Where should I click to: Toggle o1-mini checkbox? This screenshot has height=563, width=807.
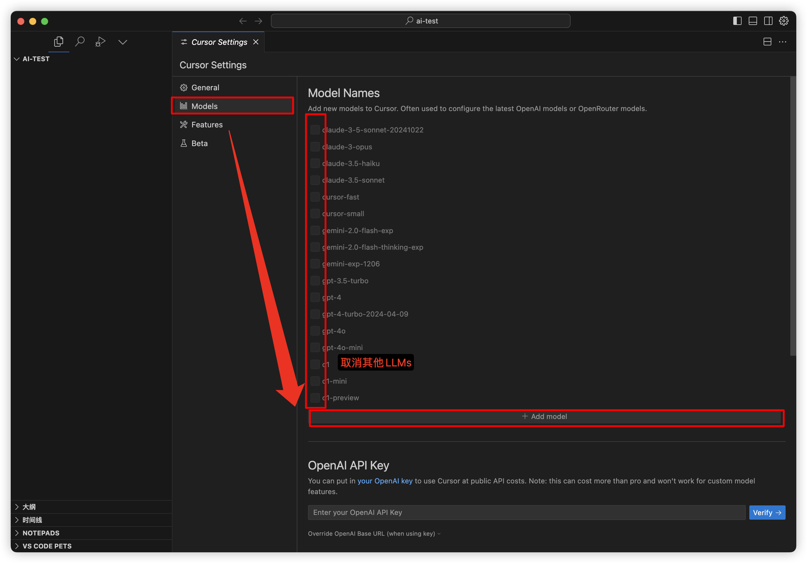(315, 381)
